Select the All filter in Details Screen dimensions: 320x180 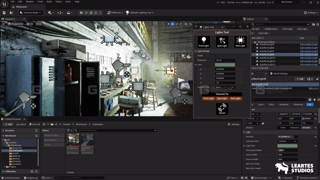coord(310,105)
